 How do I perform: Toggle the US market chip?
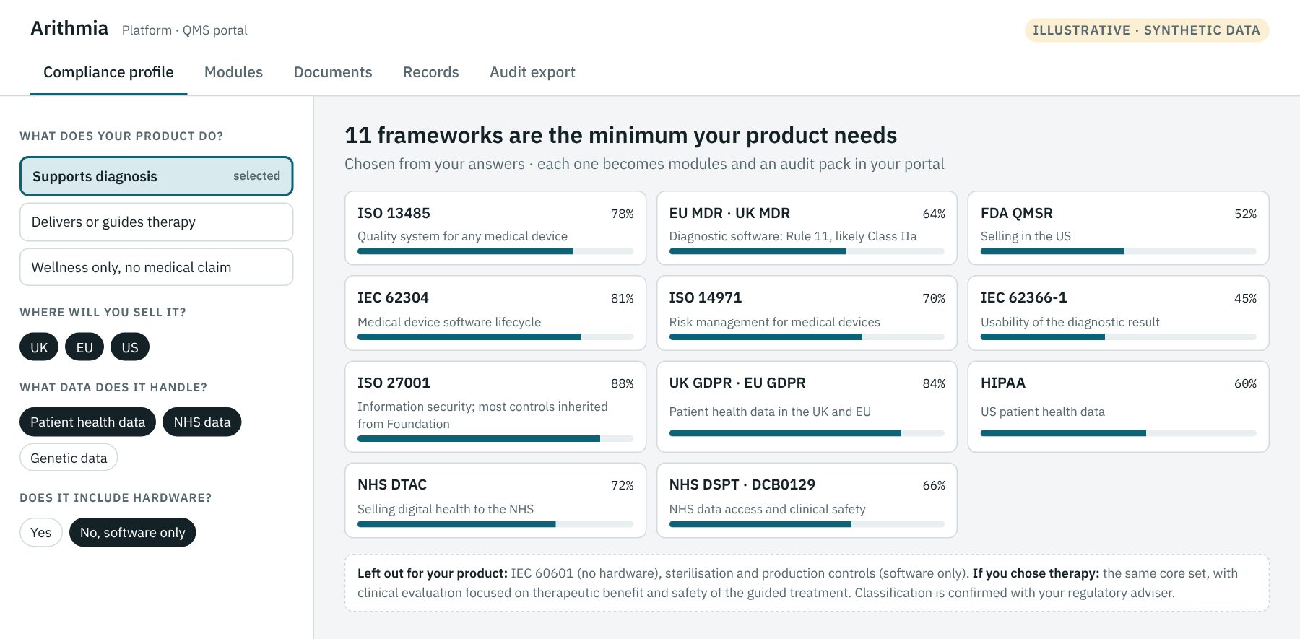(x=130, y=347)
